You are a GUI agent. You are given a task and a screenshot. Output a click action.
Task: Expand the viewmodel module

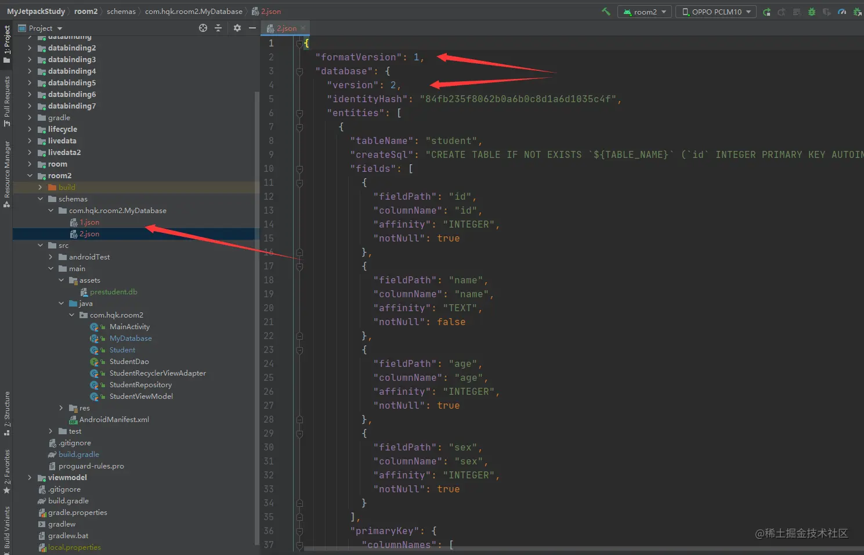coord(30,478)
